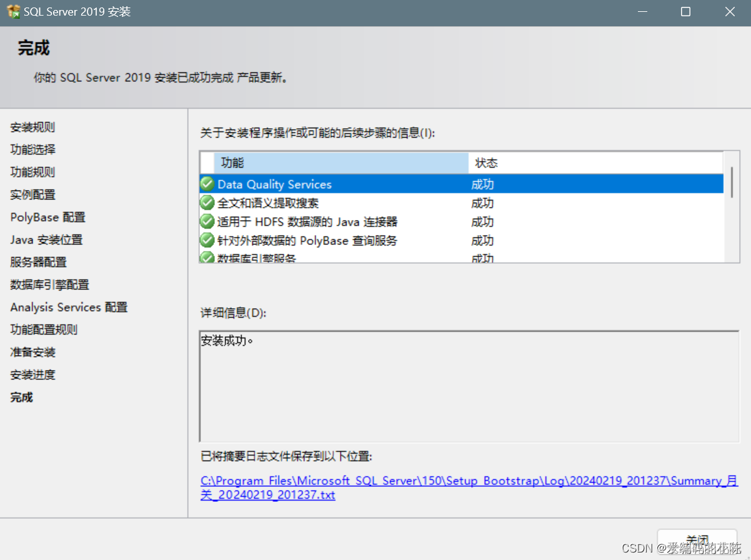Click the 实例配置 step in sidebar
The image size is (751, 560).
click(x=32, y=194)
